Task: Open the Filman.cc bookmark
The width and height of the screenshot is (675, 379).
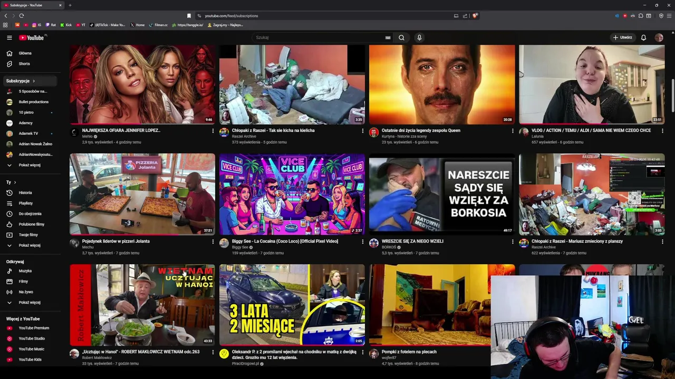Action: (x=158, y=25)
